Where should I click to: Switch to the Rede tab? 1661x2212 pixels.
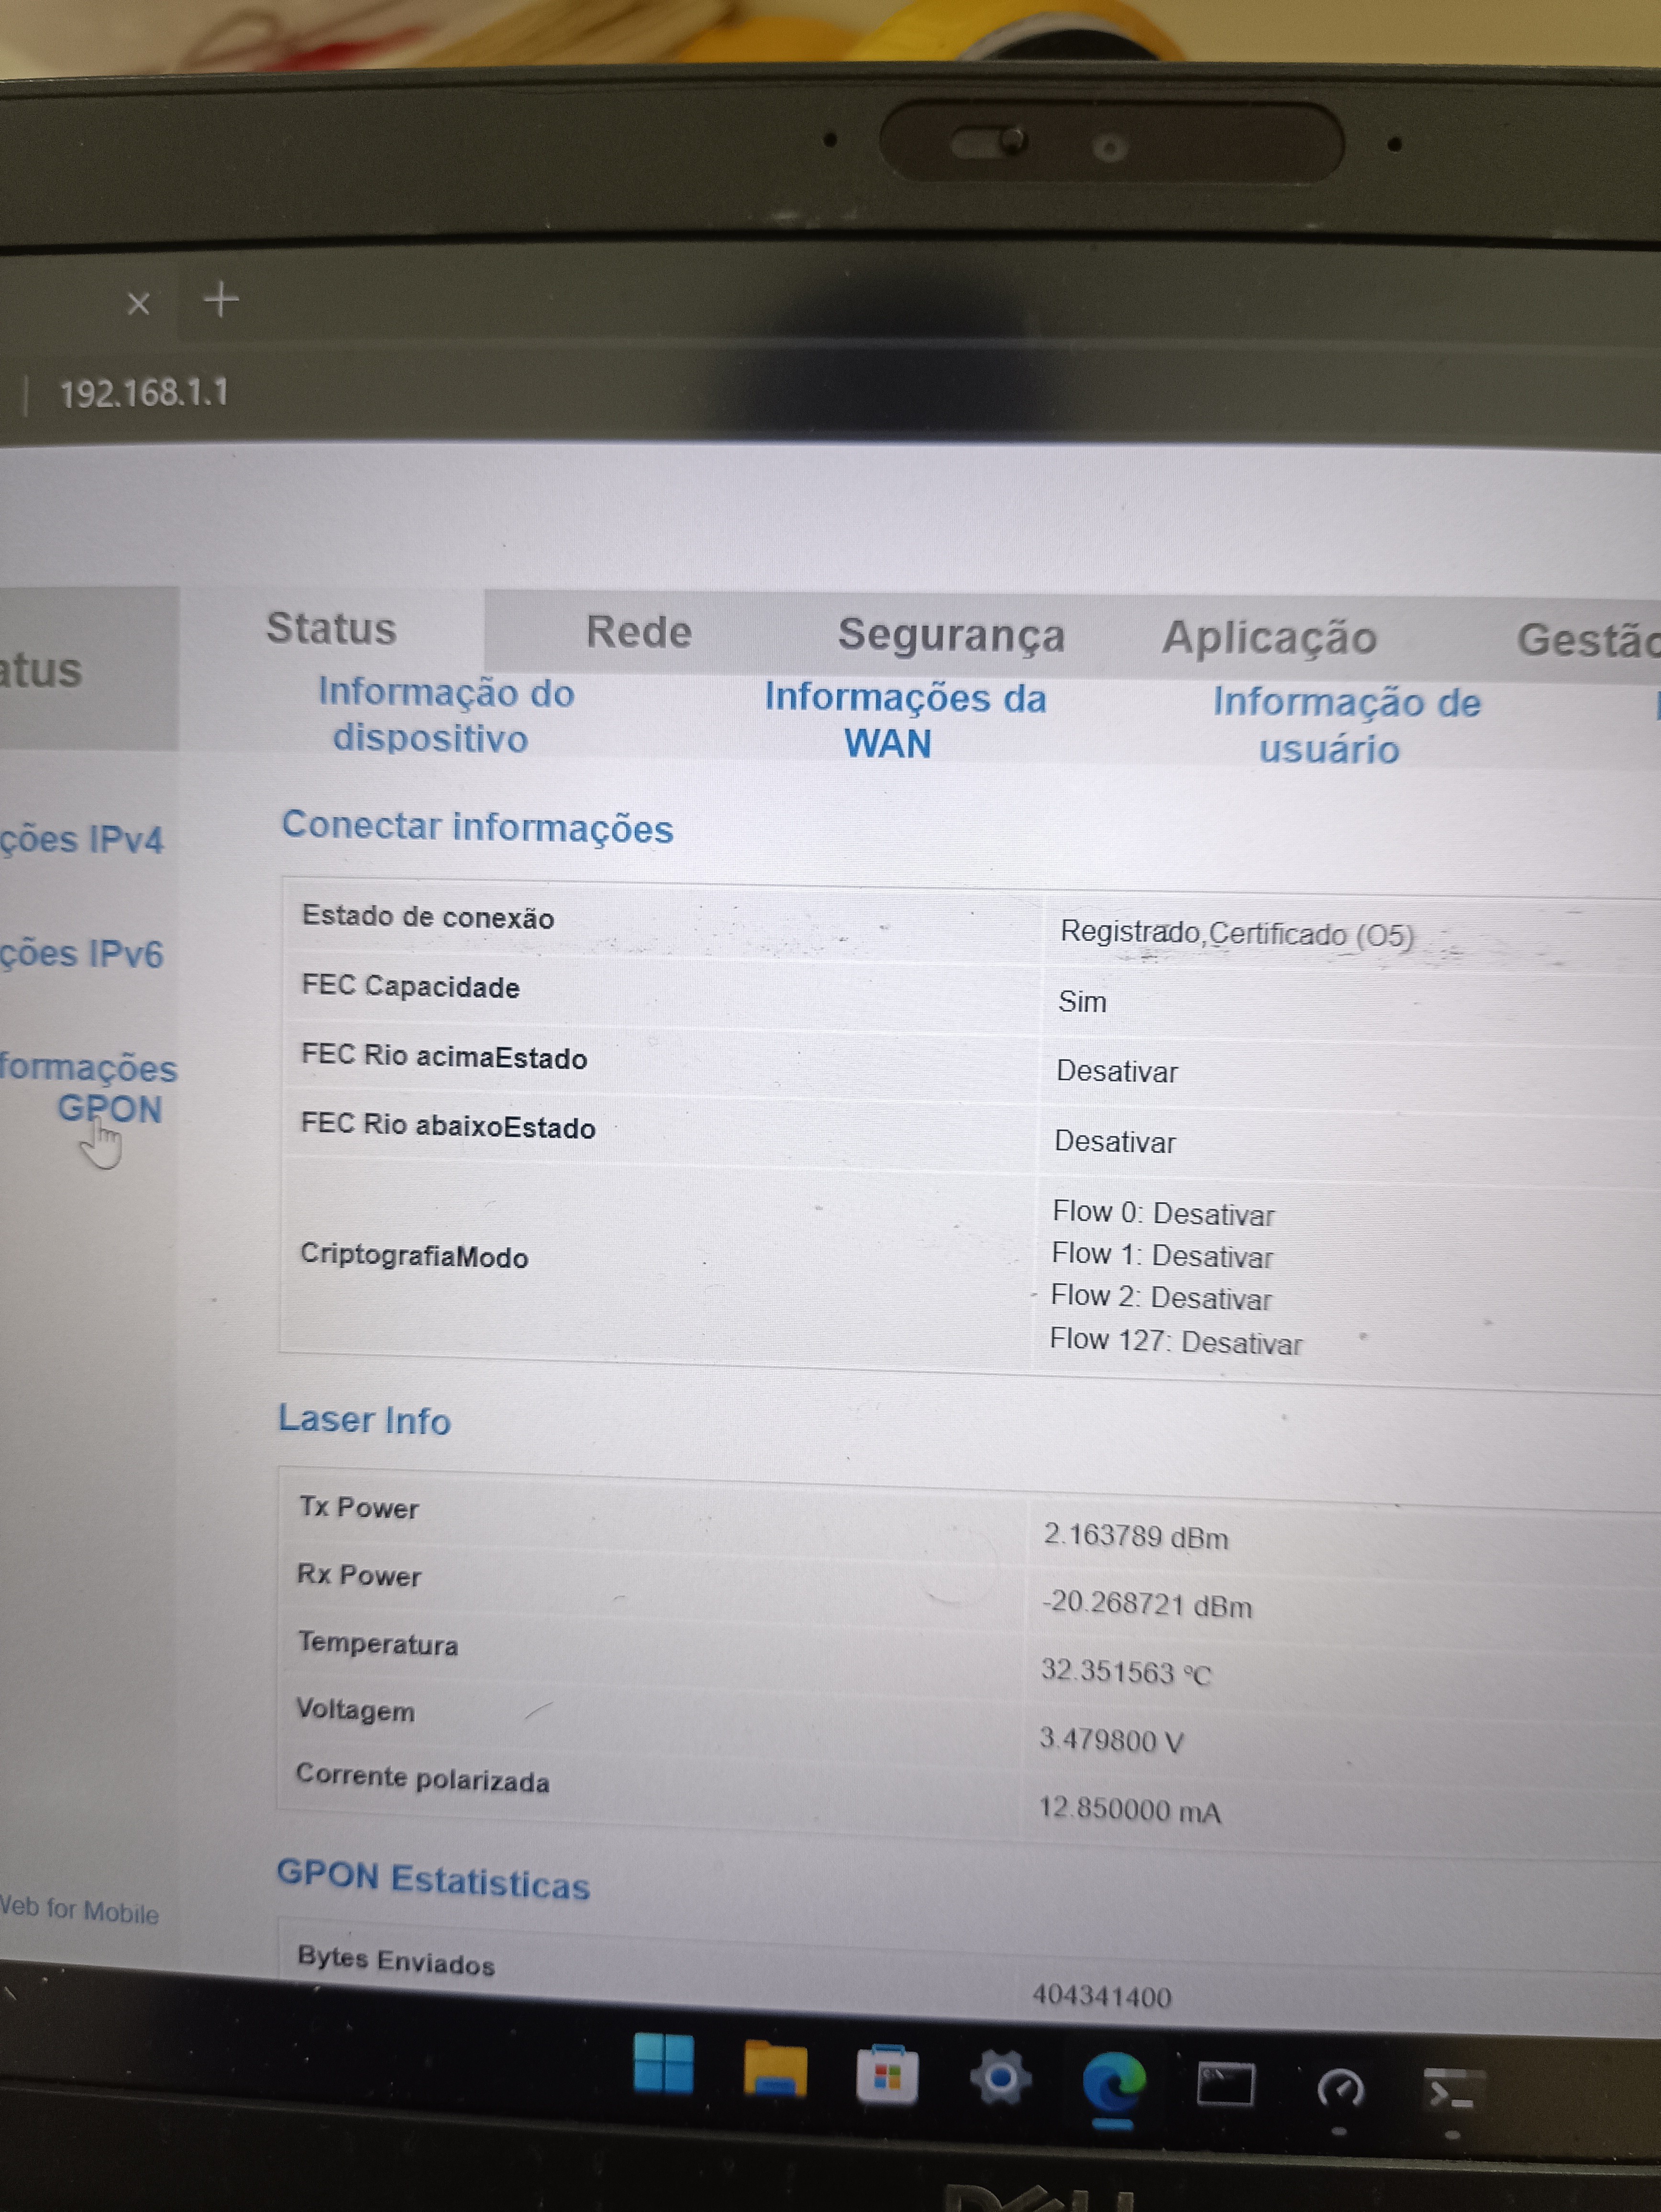tap(639, 632)
